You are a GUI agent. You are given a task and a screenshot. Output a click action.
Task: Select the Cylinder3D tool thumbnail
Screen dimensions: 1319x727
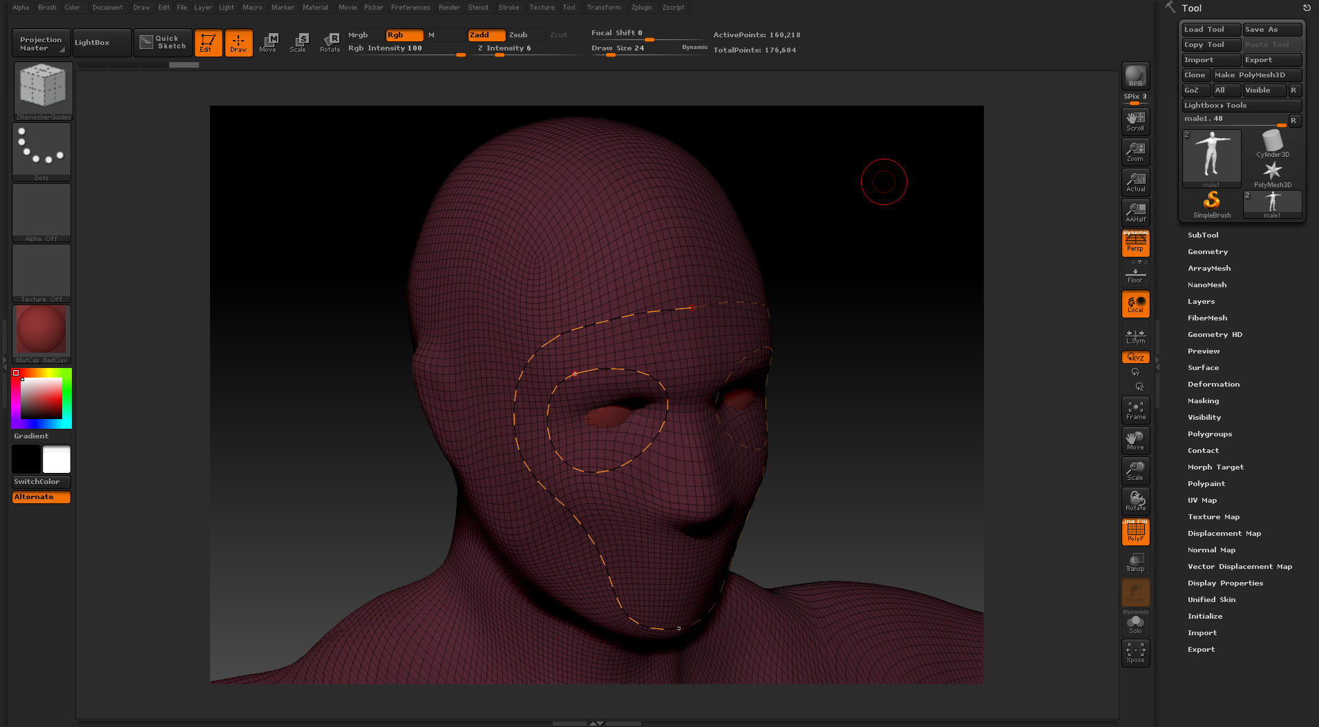tap(1272, 144)
